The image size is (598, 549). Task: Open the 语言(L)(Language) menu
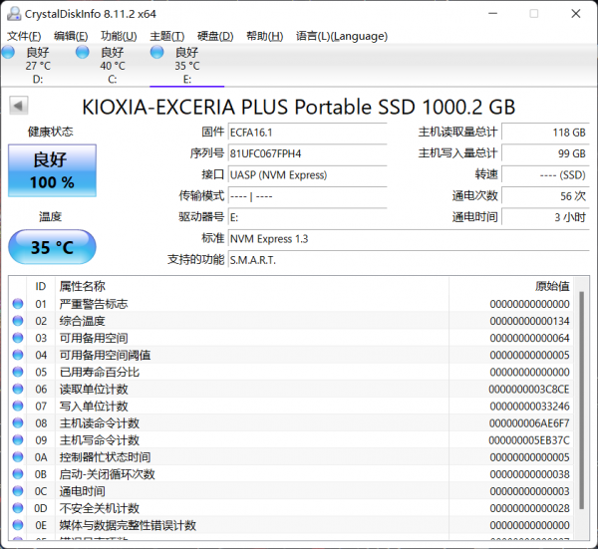(341, 36)
